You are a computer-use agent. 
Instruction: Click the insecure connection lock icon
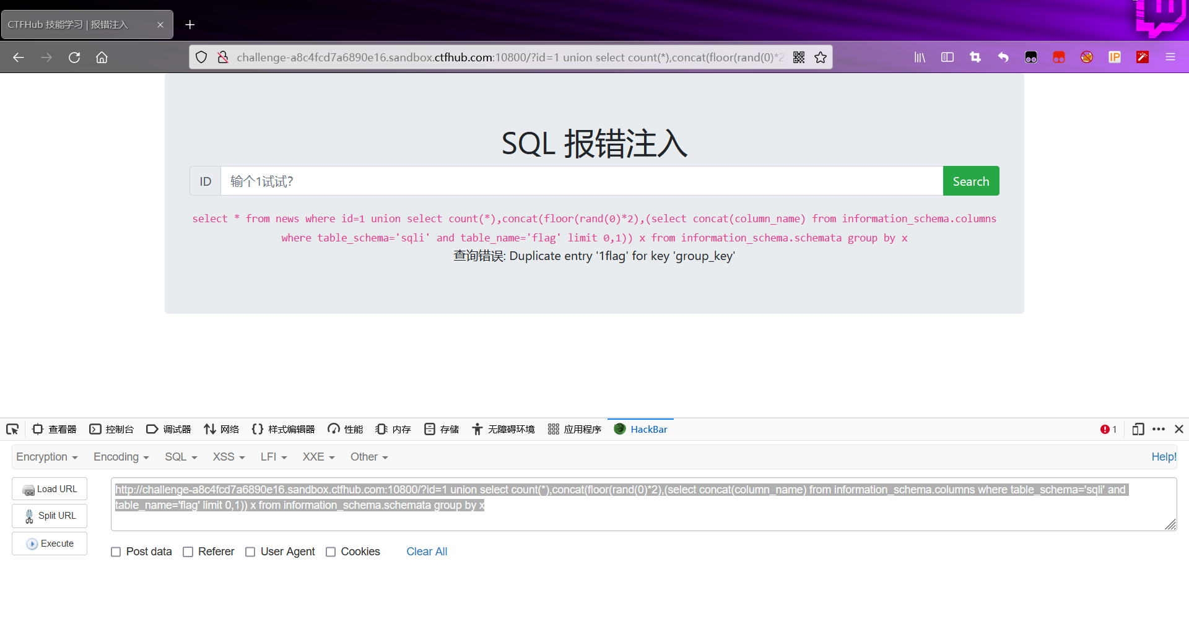[x=223, y=58]
